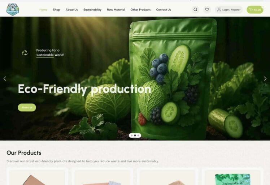270x185 pixels.
Task: Go to the Home menu item
Action: (43, 10)
